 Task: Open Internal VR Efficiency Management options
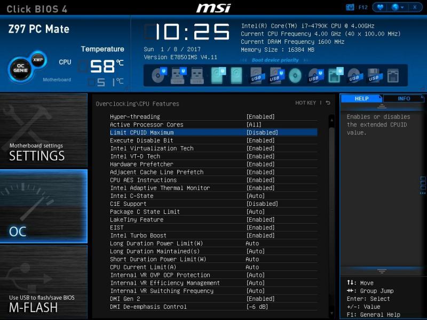[213, 283]
